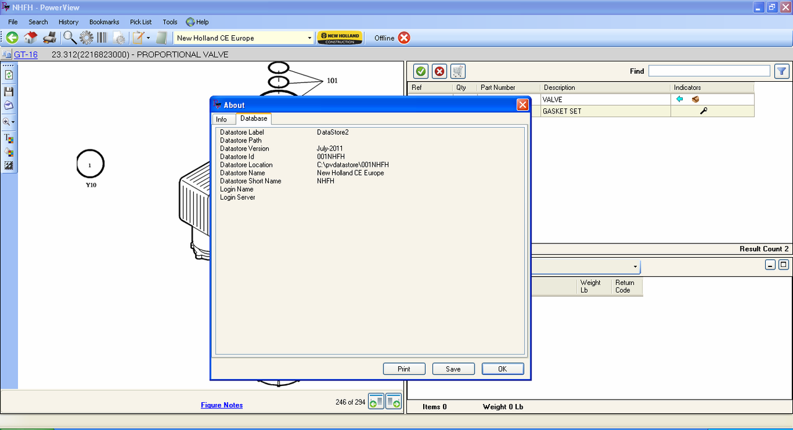Click the hatched selection icon in side toolbar
The height and width of the screenshot is (430, 793).
9,165
